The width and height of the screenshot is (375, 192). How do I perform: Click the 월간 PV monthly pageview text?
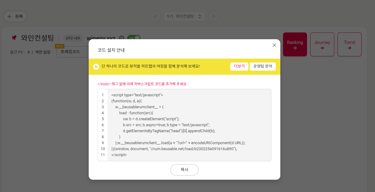pyautogui.click(x=30, y=52)
